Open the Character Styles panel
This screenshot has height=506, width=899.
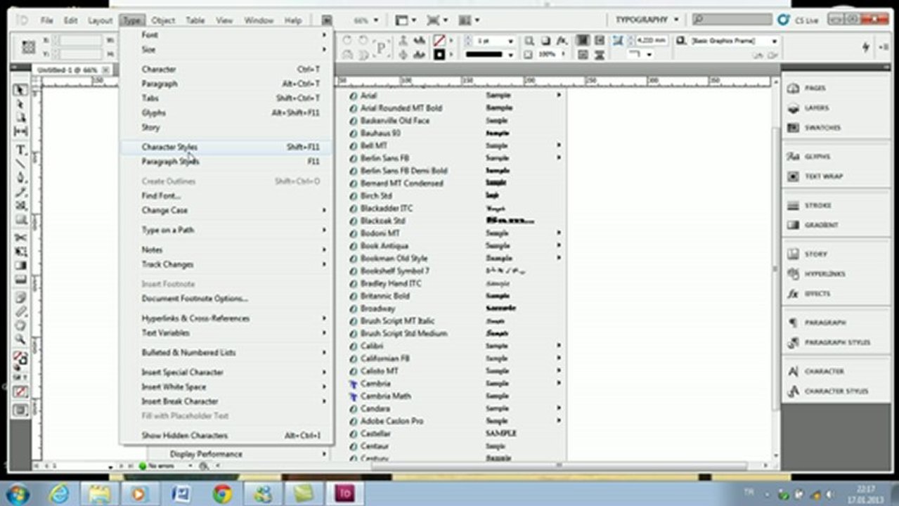(835, 391)
